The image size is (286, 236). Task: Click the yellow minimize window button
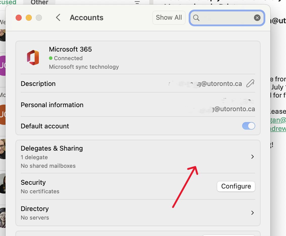(x=29, y=18)
